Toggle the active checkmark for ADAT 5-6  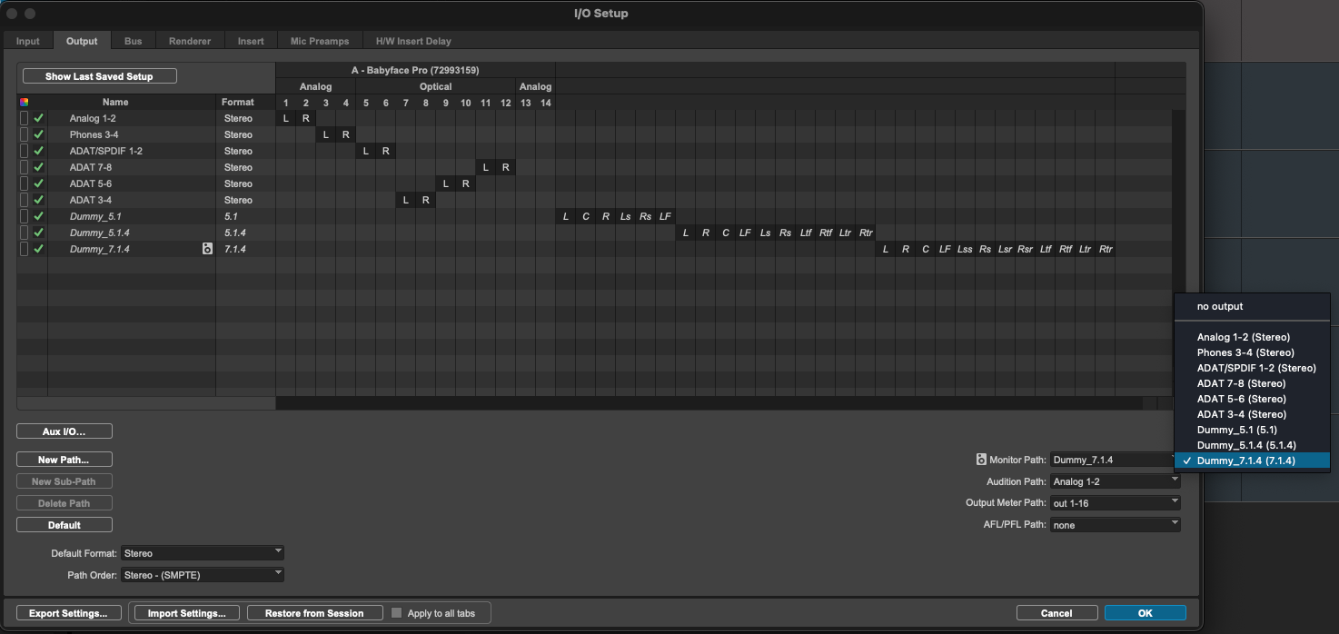[x=39, y=183]
